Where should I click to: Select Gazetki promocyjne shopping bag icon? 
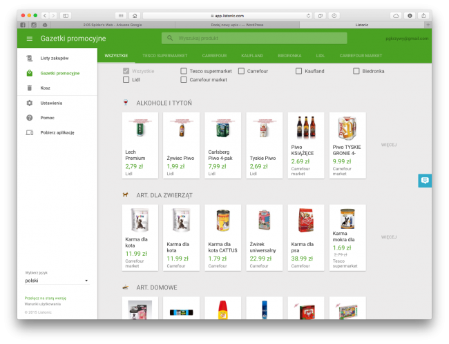[x=30, y=73]
